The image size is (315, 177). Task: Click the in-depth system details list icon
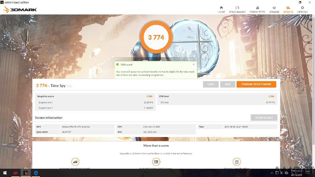(156, 162)
